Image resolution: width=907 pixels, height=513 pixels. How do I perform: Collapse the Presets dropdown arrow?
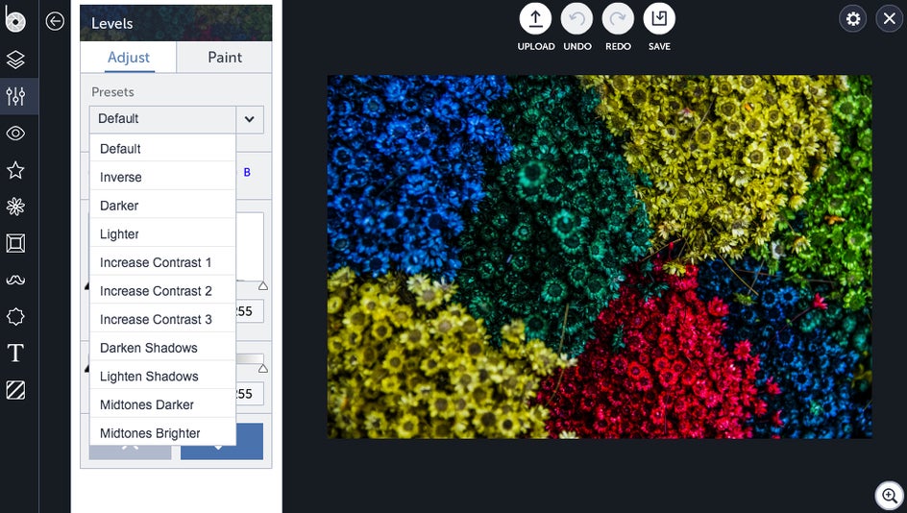[x=250, y=119]
